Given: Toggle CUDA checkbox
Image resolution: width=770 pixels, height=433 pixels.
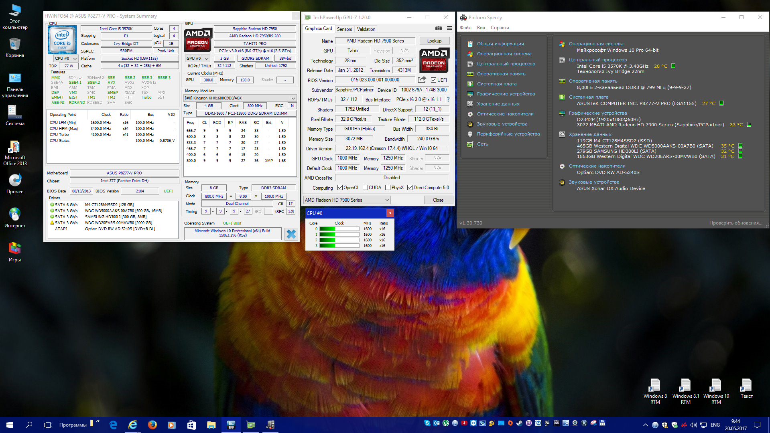Looking at the screenshot, I should point(365,188).
